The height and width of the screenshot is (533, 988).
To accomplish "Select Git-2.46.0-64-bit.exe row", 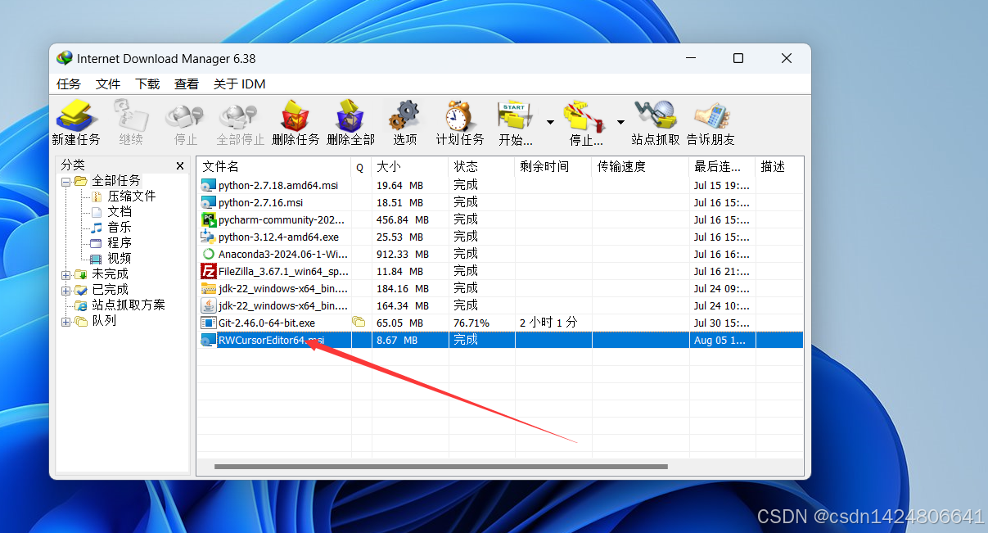I will 500,323.
